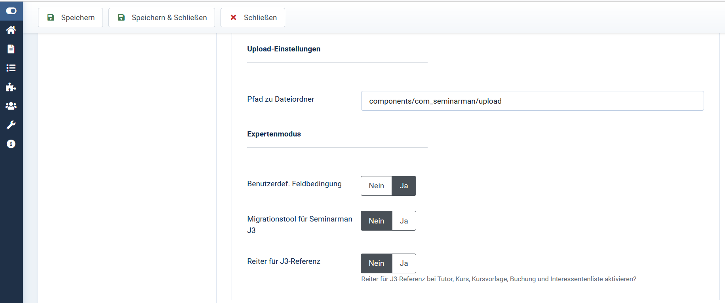
Task: Open the Users icon in the sidebar
Action: (x=11, y=106)
